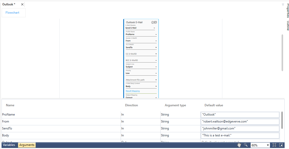Click the info icon on Outlook E-Mail activity
The height and width of the screenshot is (149, 289).
coord(153,22)
